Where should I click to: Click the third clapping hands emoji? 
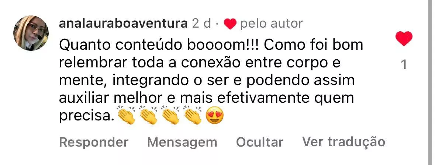click(170, 115)
